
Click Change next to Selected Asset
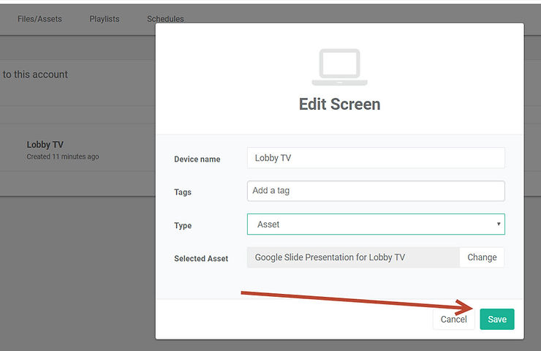click(x=482, y=257)
